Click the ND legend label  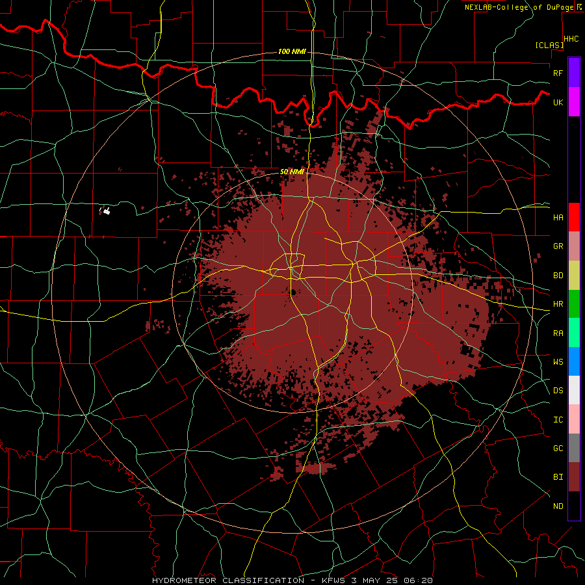[558, 506]
